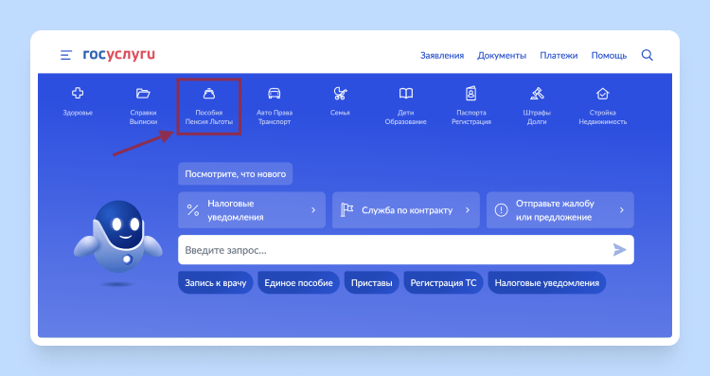Click the percent icon on tax card
This screenshot has width=710, height=376.
click(193, 210)
